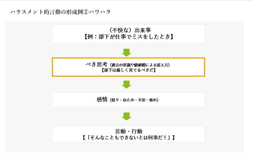Click the title ハラスメント的言動の形成例
This screenshot has width=253, height=156.
(x=46, y=12)
